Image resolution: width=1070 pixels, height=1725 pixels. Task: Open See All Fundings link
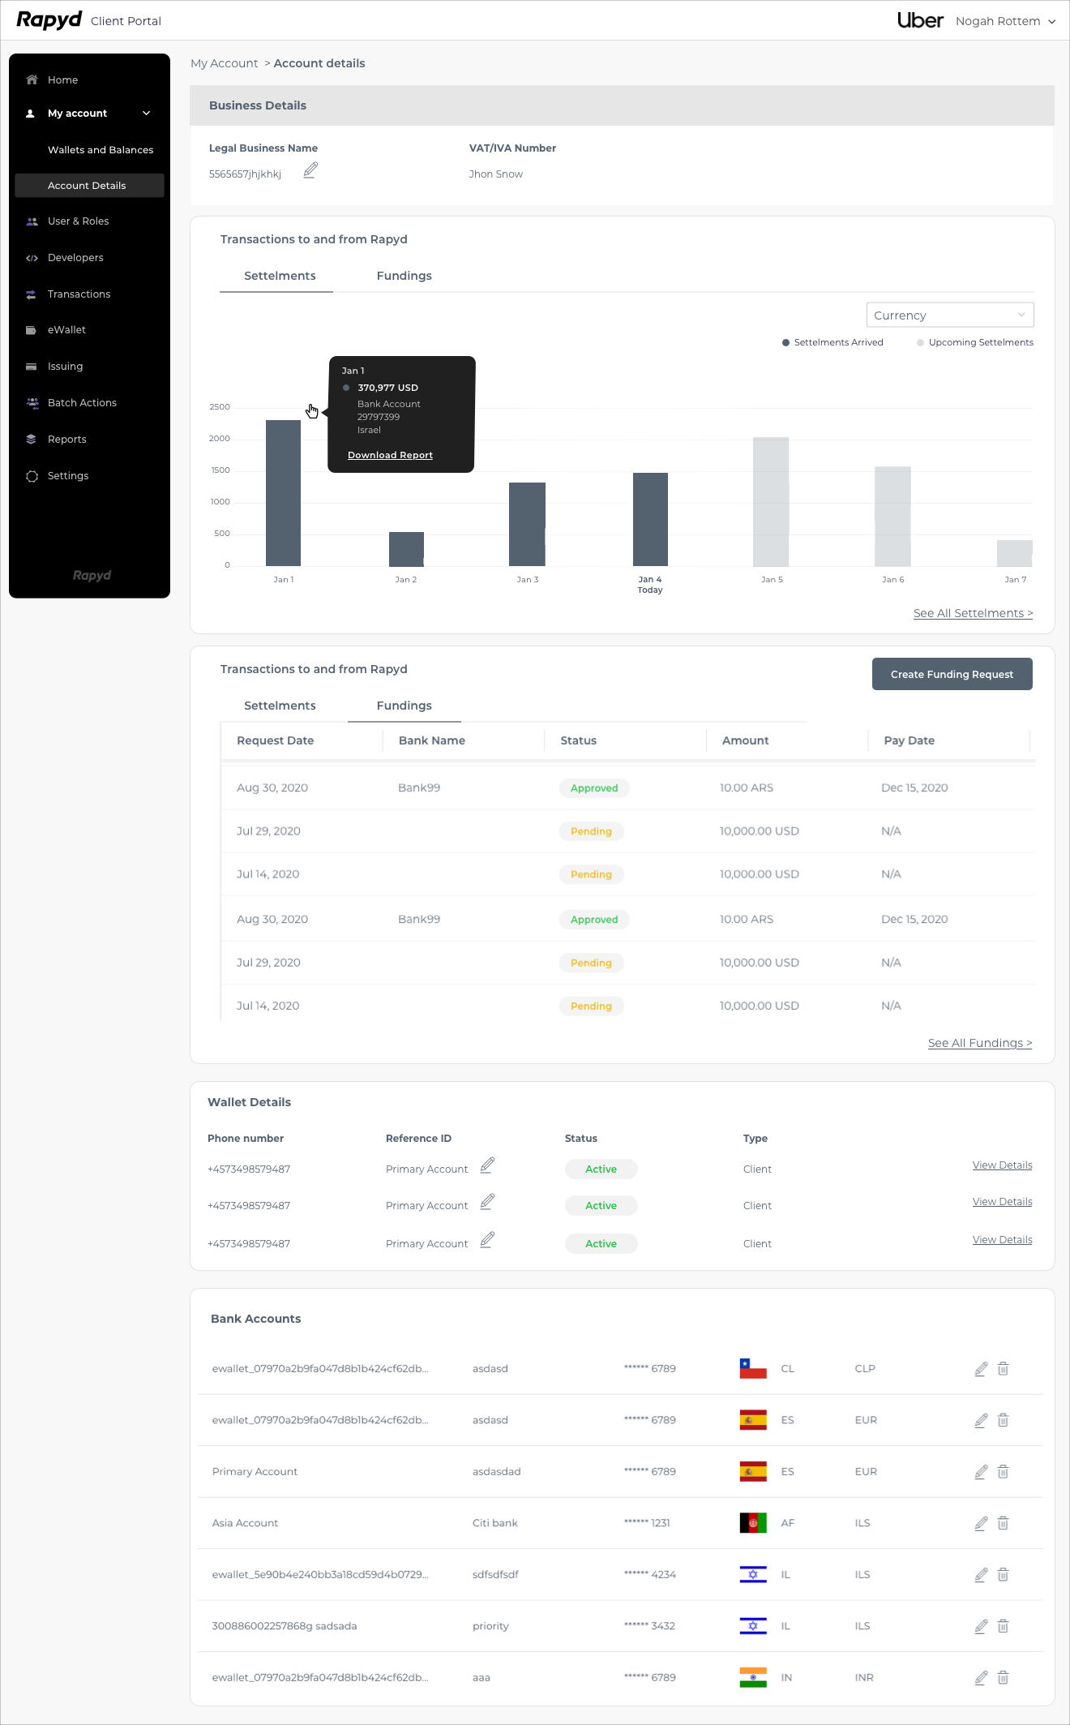click(x=979, y=1044)
